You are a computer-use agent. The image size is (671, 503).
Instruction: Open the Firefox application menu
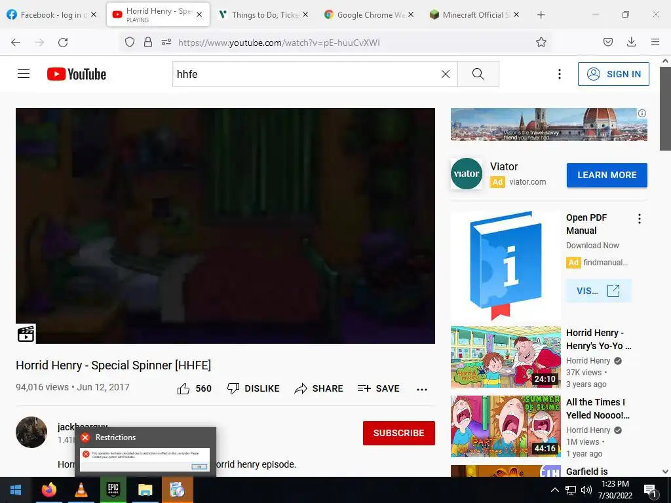(x=655, y=42)
